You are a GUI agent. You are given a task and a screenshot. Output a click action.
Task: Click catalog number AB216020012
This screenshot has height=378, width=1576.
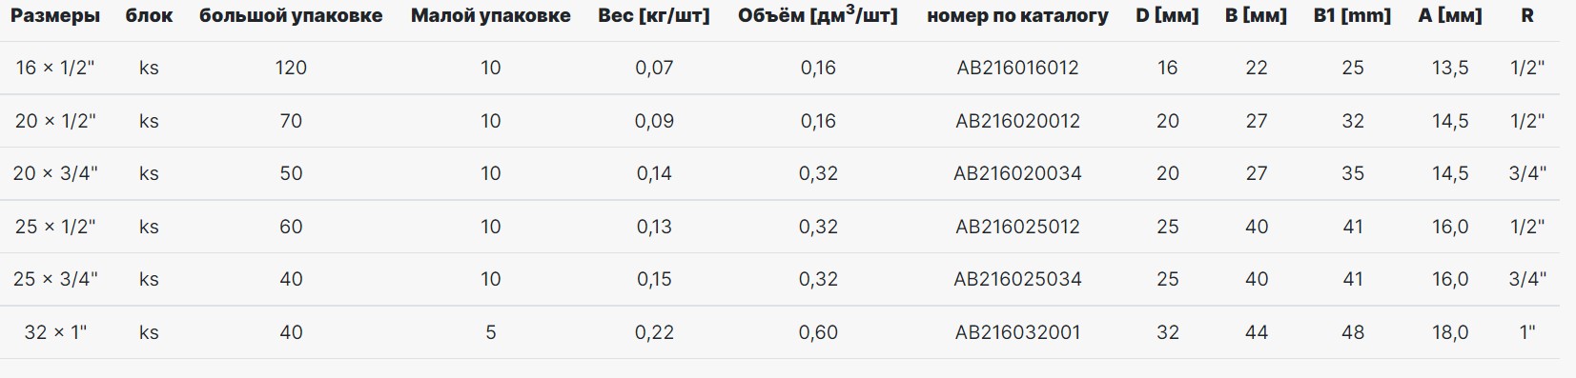1017,121
